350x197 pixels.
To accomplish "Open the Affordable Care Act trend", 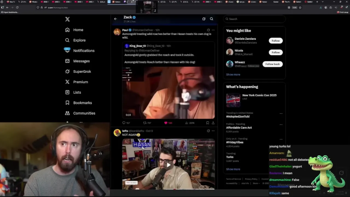I will 239,128.
